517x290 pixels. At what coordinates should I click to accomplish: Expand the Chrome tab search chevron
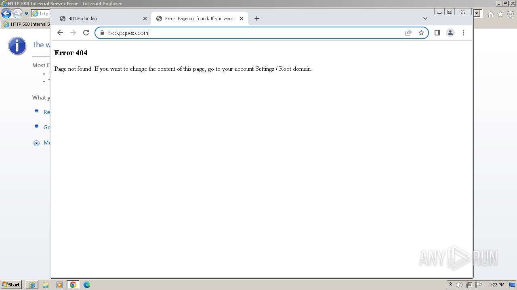pos(425,19)
